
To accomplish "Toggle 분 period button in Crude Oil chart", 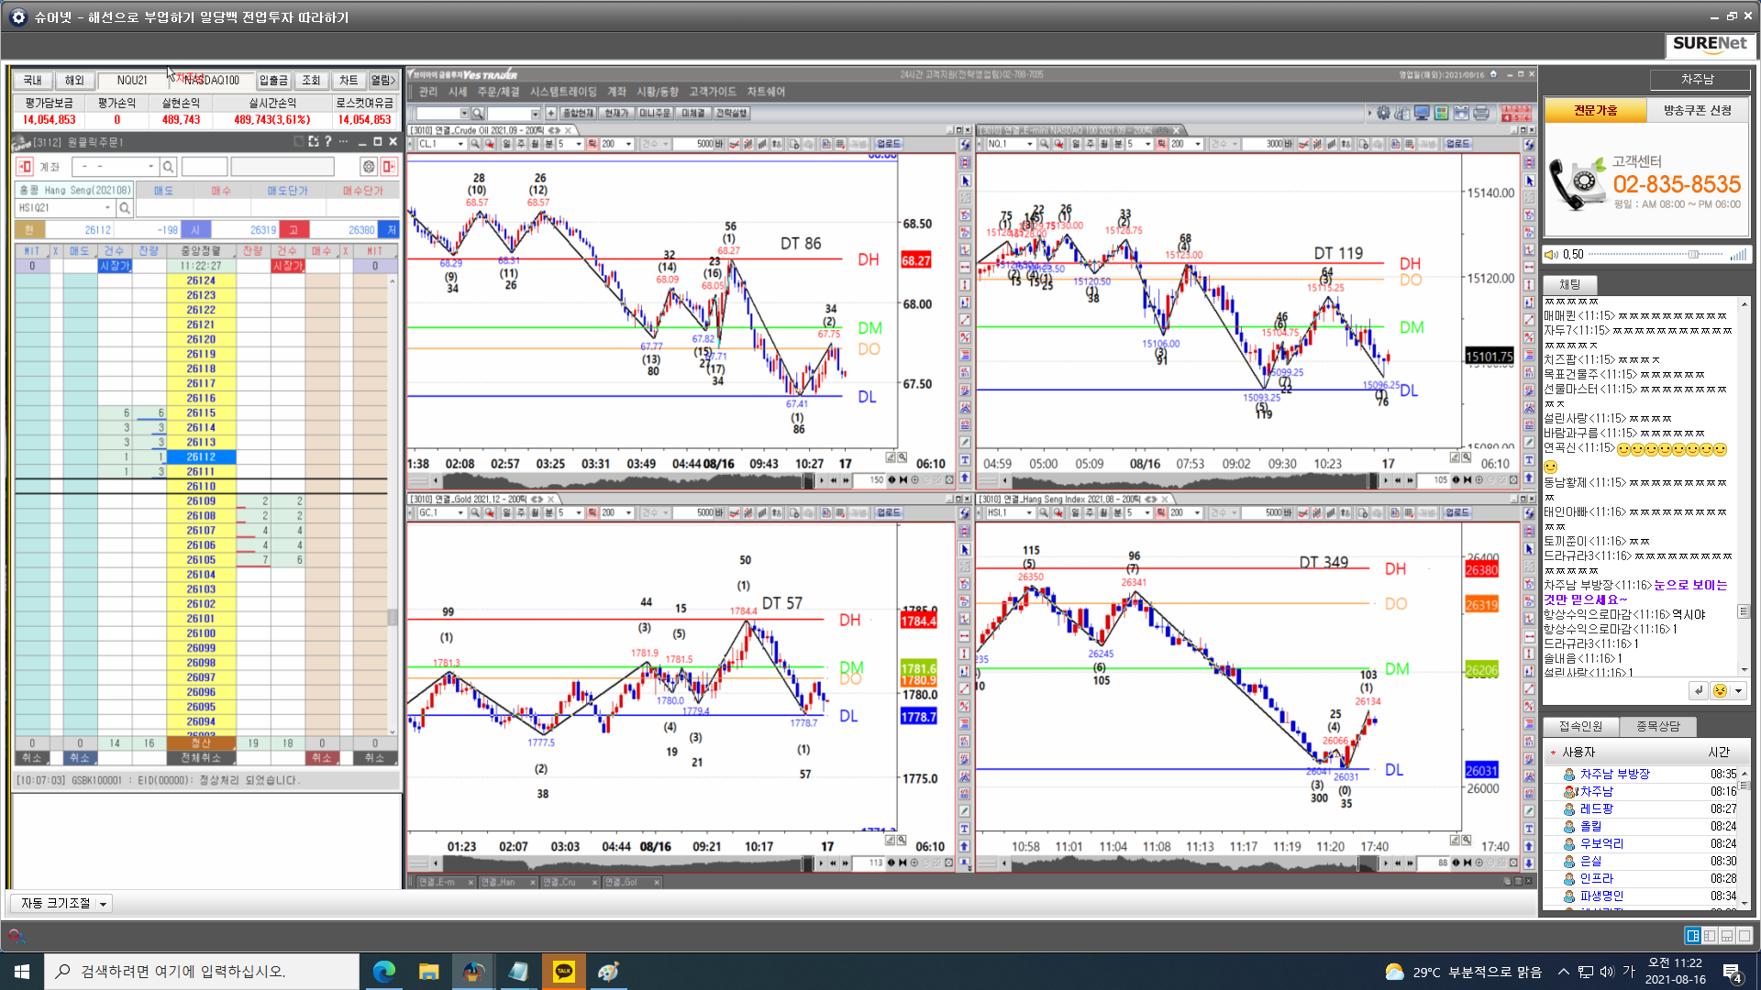I will [548, 144].
